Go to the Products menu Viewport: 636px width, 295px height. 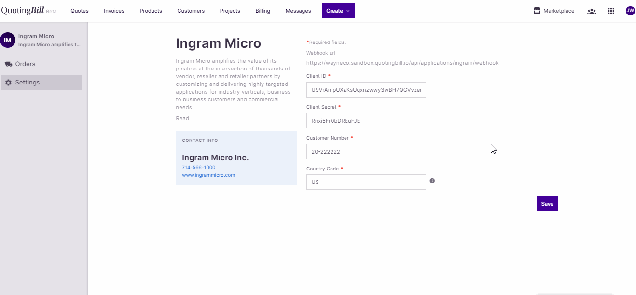pos(151,11)
